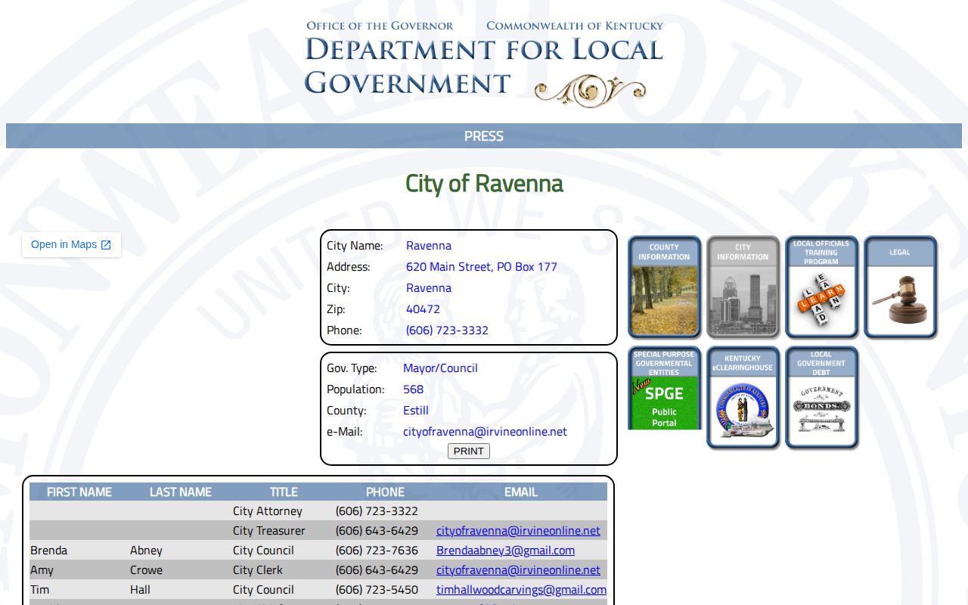Click the LAST NAME column header
This screenshot has width=968, height=605.
click(x=181, y=492)
